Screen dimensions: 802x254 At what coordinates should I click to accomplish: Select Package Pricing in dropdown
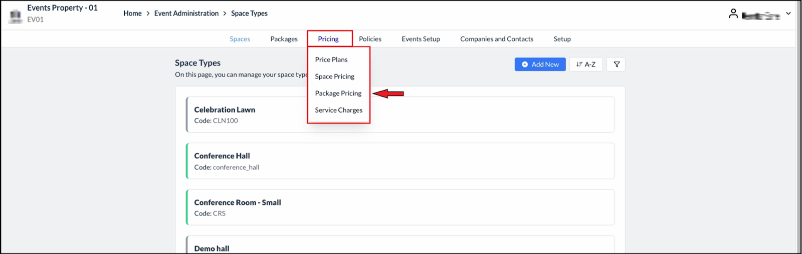tap(338, 93)
